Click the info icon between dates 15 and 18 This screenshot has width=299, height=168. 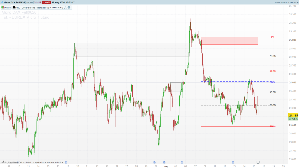pos(258,162)
